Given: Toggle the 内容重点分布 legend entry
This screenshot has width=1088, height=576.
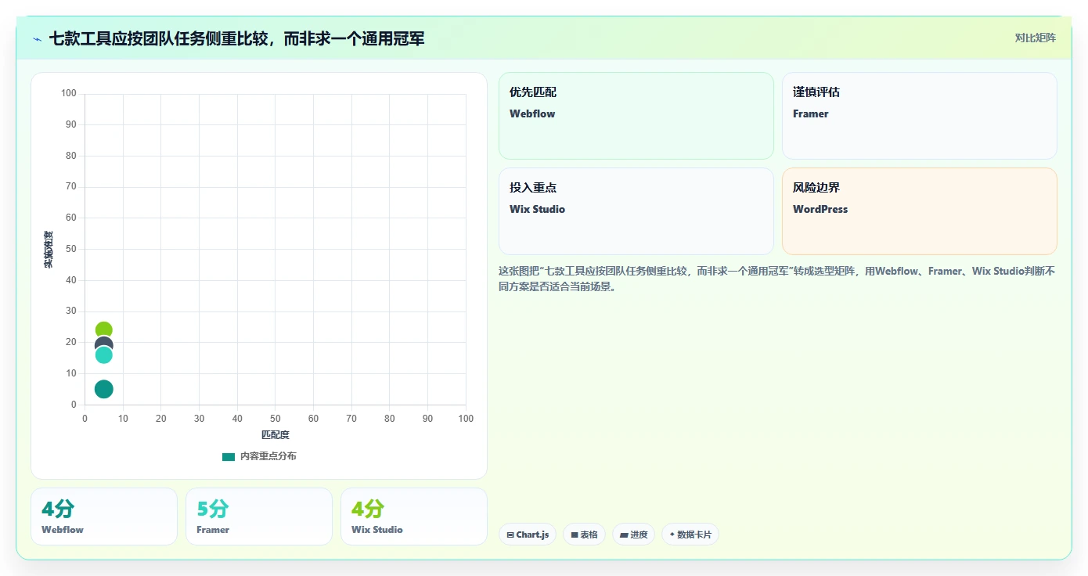Looking at the screenshot, I should tap(259, 456).
